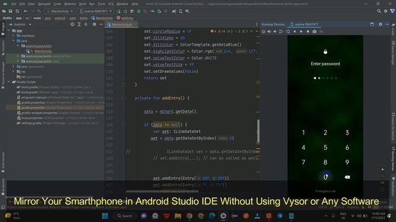Image resolution: width=396 pixels, height=222 pixels.
Task: Tap Emergency call on phone screen
Action: click(x=325, y=191)
